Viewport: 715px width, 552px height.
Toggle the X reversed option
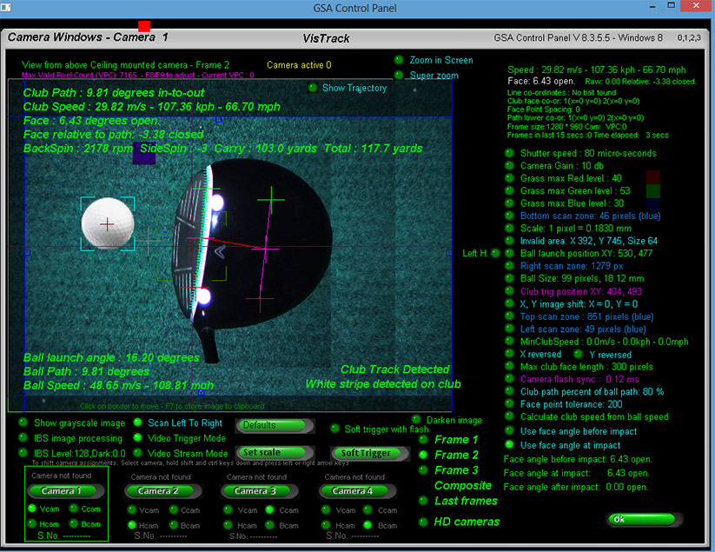[x=509, y=354]
